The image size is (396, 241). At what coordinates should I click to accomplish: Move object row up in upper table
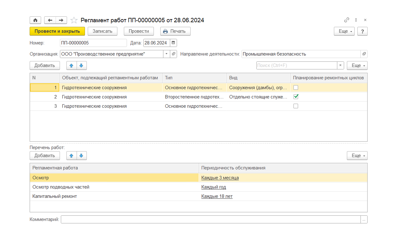point(72,65)
